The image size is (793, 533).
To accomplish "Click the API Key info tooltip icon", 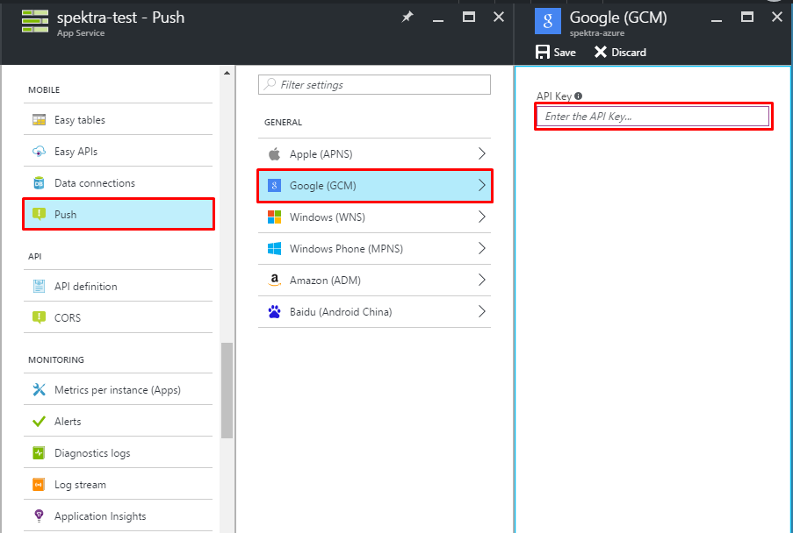I will coord(579,96).
